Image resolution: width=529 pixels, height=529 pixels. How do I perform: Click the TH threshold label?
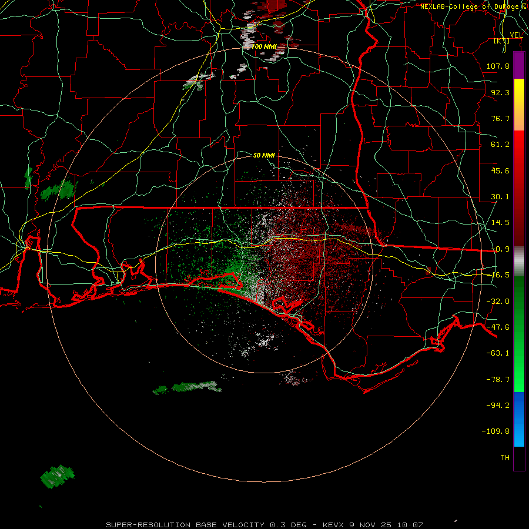(505, 458)
